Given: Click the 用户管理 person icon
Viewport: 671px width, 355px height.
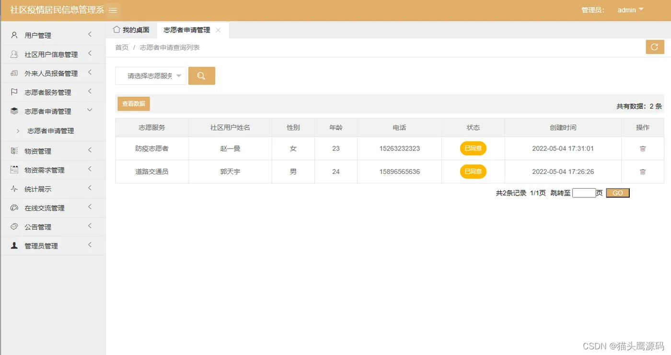Looking at the screenshot, I should 14,35.
